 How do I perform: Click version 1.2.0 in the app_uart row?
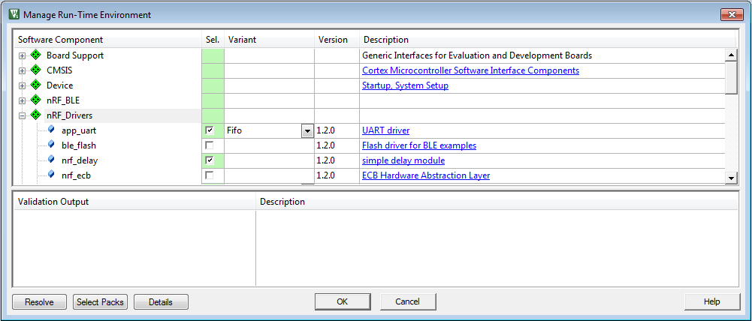pos(325,130)
